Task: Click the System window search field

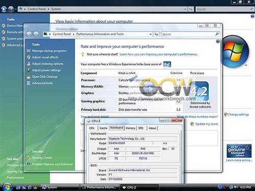Action: click(x=223, y=9)
